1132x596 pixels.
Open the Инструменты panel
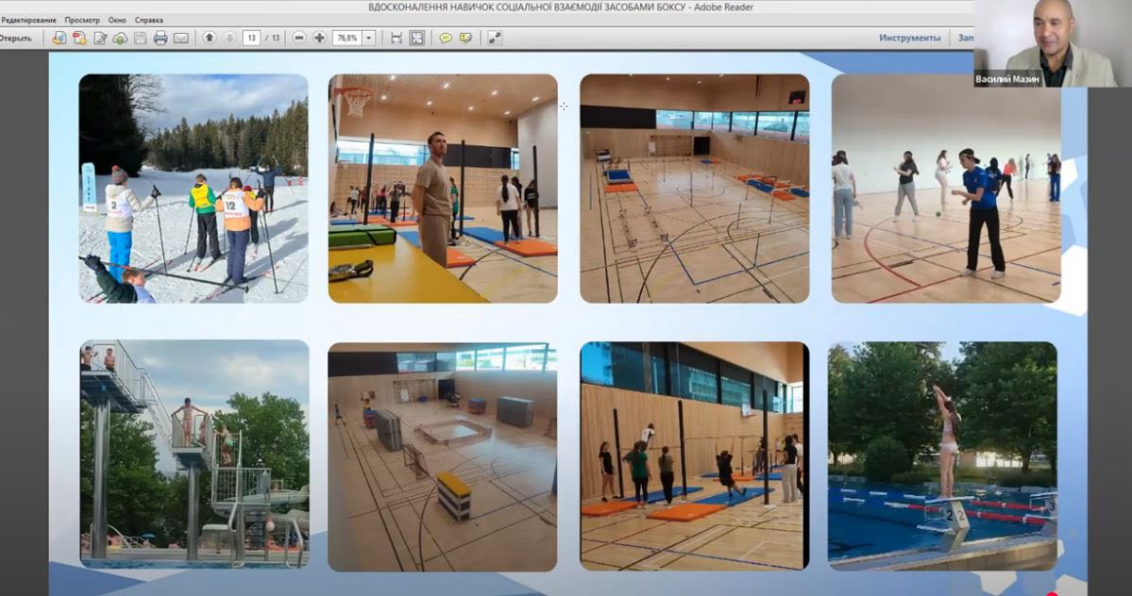[909, 38]
